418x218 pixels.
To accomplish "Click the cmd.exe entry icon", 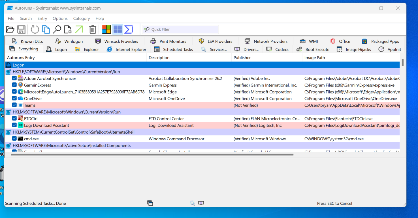I will pyautogui.click(x=20, y=139).
